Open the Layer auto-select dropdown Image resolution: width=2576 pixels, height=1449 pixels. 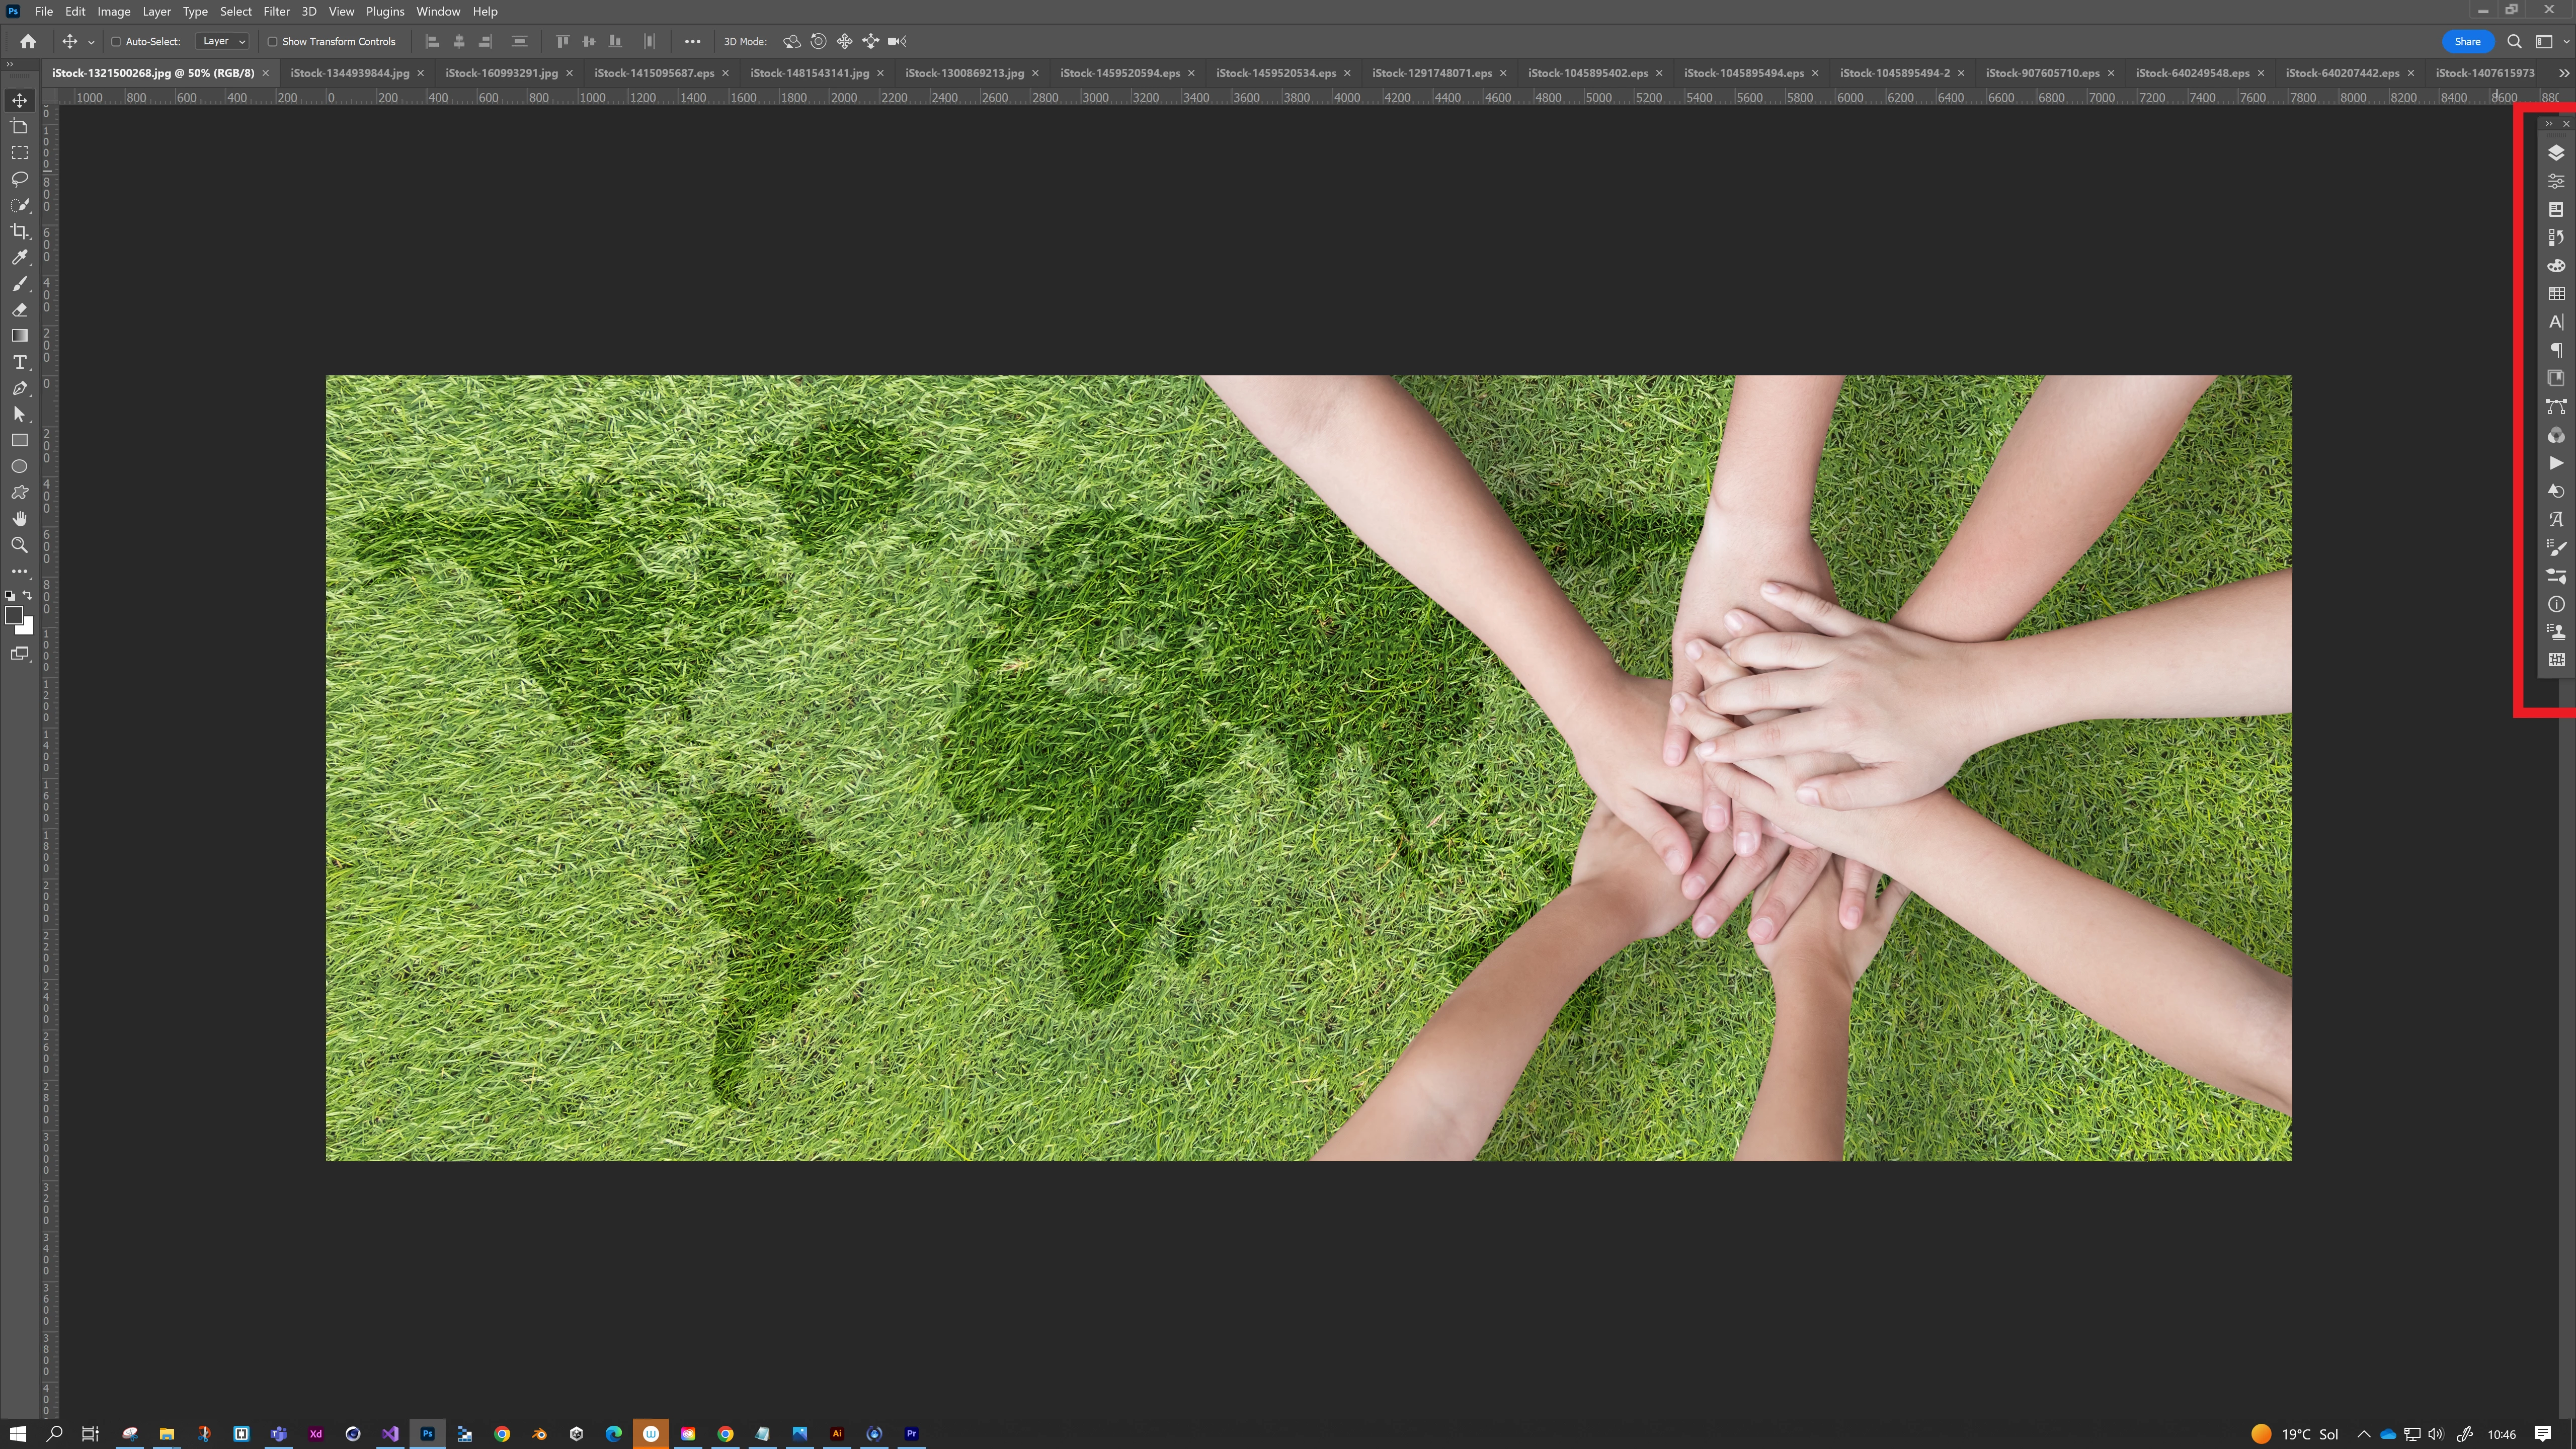point(222,42)
